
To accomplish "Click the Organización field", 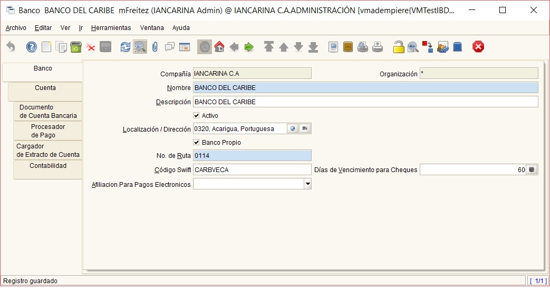I will pyautogui.click(x=479, y=73).
